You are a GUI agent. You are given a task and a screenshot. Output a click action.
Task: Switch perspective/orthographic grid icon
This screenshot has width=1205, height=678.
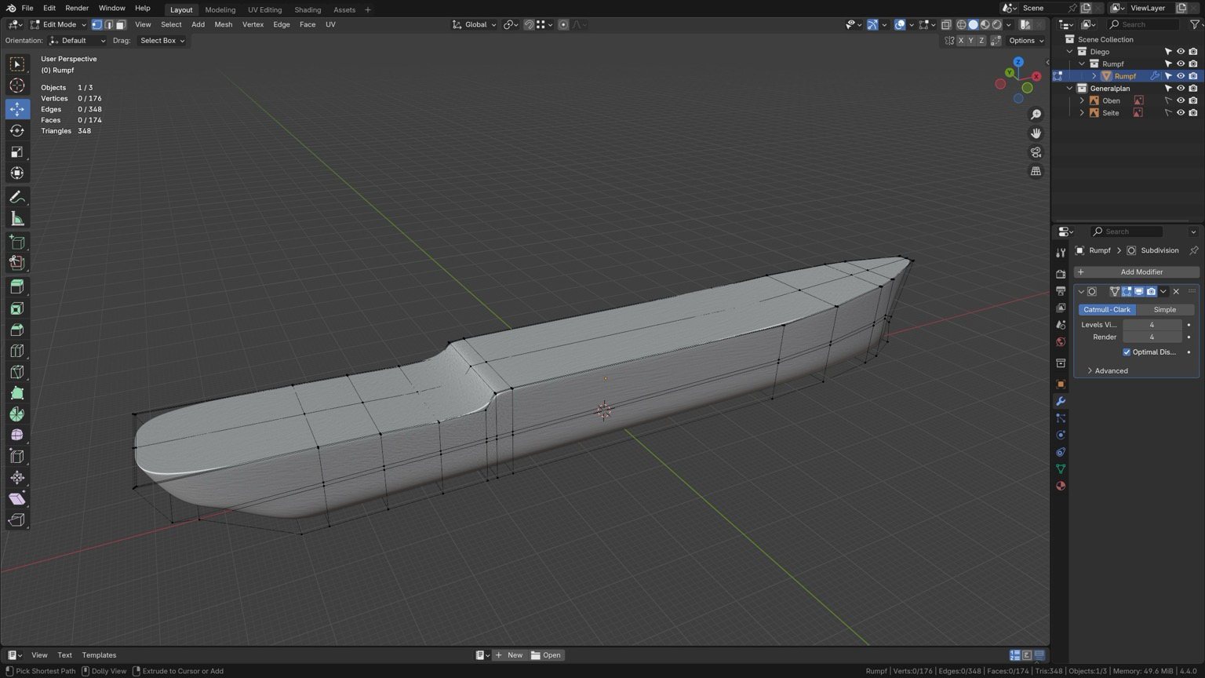coord(1036,171)
